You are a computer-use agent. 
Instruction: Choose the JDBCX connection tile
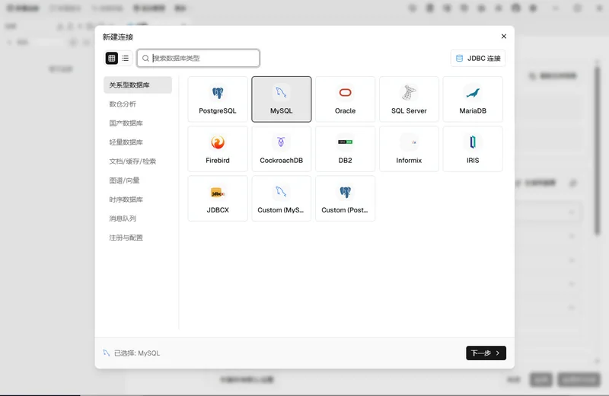pyautogui.click(x=218, y=199)
